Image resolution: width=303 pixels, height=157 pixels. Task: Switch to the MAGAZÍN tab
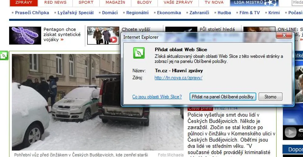(x=115, y=3)
